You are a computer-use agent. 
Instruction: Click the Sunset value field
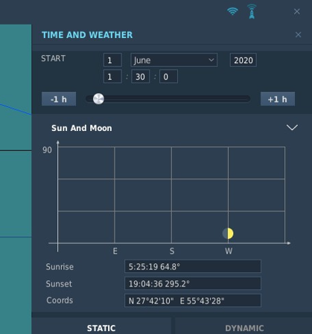[193, 283]
